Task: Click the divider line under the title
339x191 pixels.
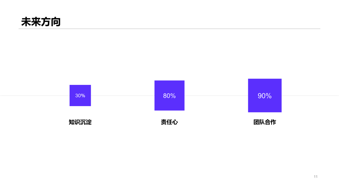Action: [x=169, y=29]
